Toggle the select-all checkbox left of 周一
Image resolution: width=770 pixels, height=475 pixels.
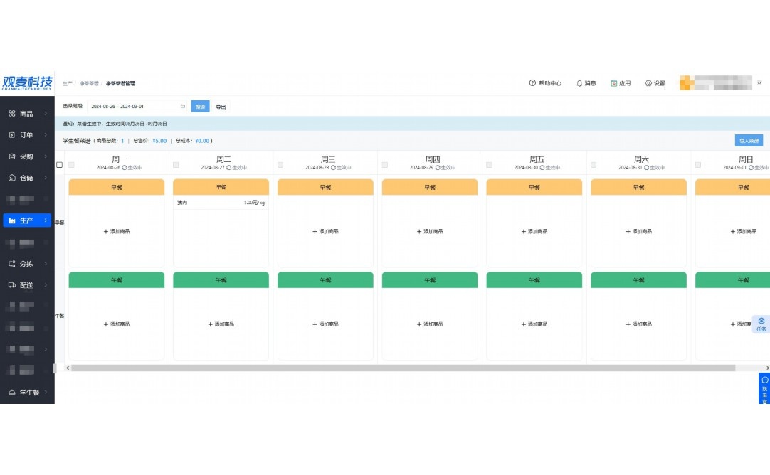[x=59, y=165]
